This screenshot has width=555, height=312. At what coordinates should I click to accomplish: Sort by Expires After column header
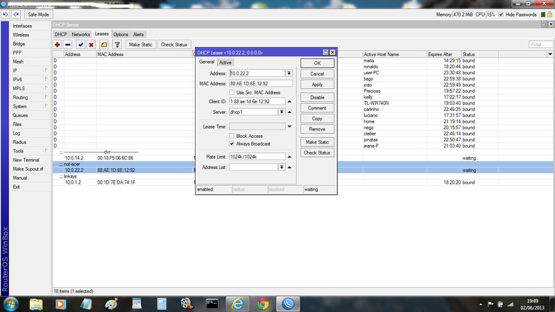pos(444,54)
